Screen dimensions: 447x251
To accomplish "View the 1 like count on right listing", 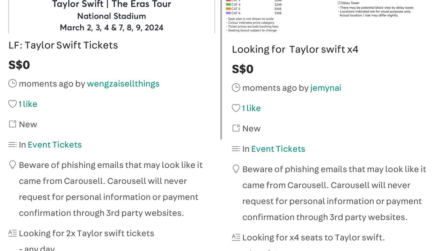I will (251, 108).
